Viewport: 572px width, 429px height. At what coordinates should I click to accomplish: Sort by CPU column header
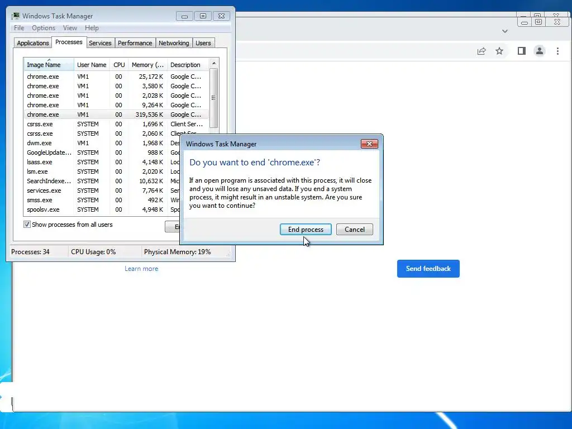(x=119, y=65)
